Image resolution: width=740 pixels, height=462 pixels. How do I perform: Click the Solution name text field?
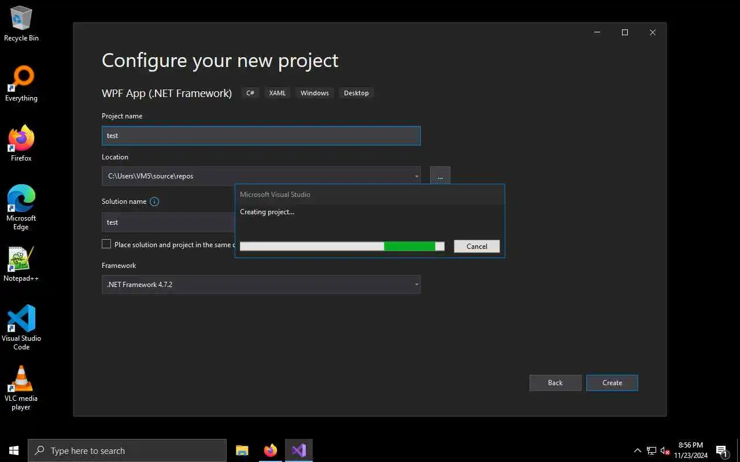pos(168,222)
